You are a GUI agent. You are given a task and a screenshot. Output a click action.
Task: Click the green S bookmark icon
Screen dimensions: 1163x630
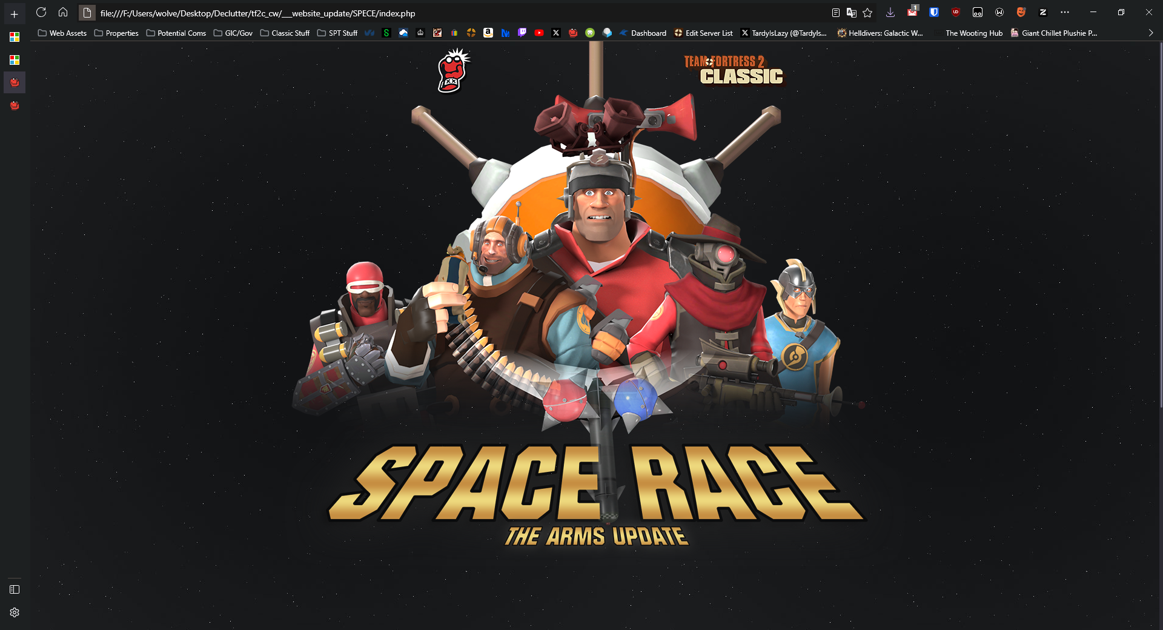click(386, 33)
